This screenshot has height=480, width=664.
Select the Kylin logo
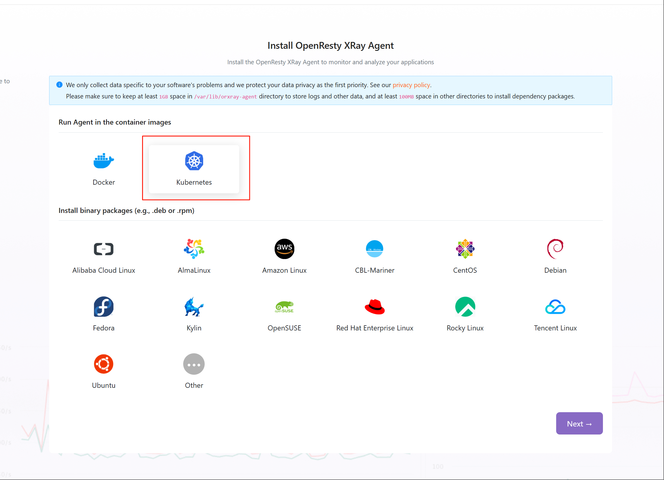point(194,306)
